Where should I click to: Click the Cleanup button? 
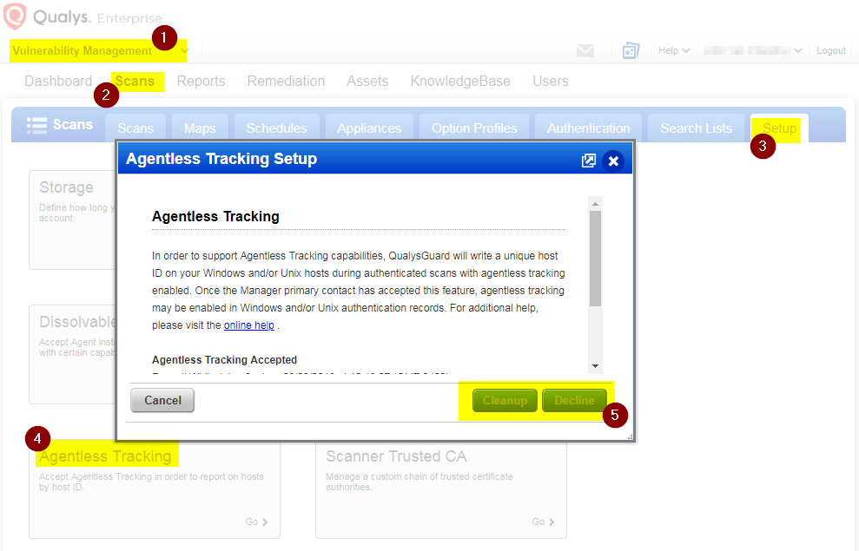(x=505, y=401)
